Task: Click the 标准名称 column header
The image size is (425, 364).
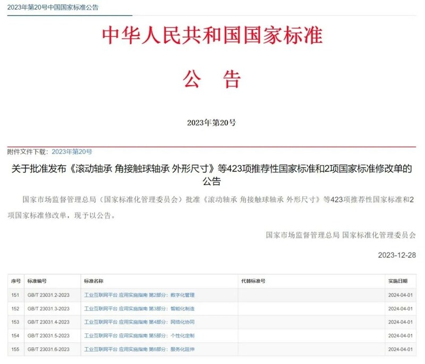Action: 93,281
